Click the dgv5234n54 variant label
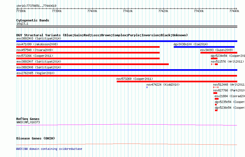 (x=228, y=56)
